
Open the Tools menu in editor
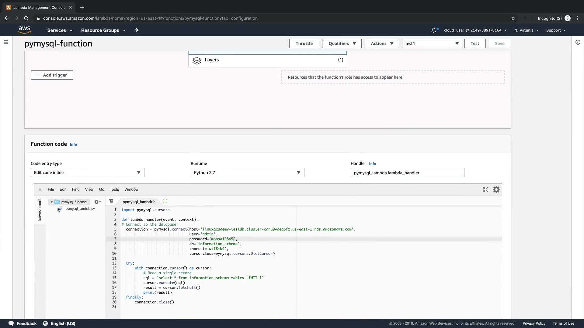click(114, 189)
